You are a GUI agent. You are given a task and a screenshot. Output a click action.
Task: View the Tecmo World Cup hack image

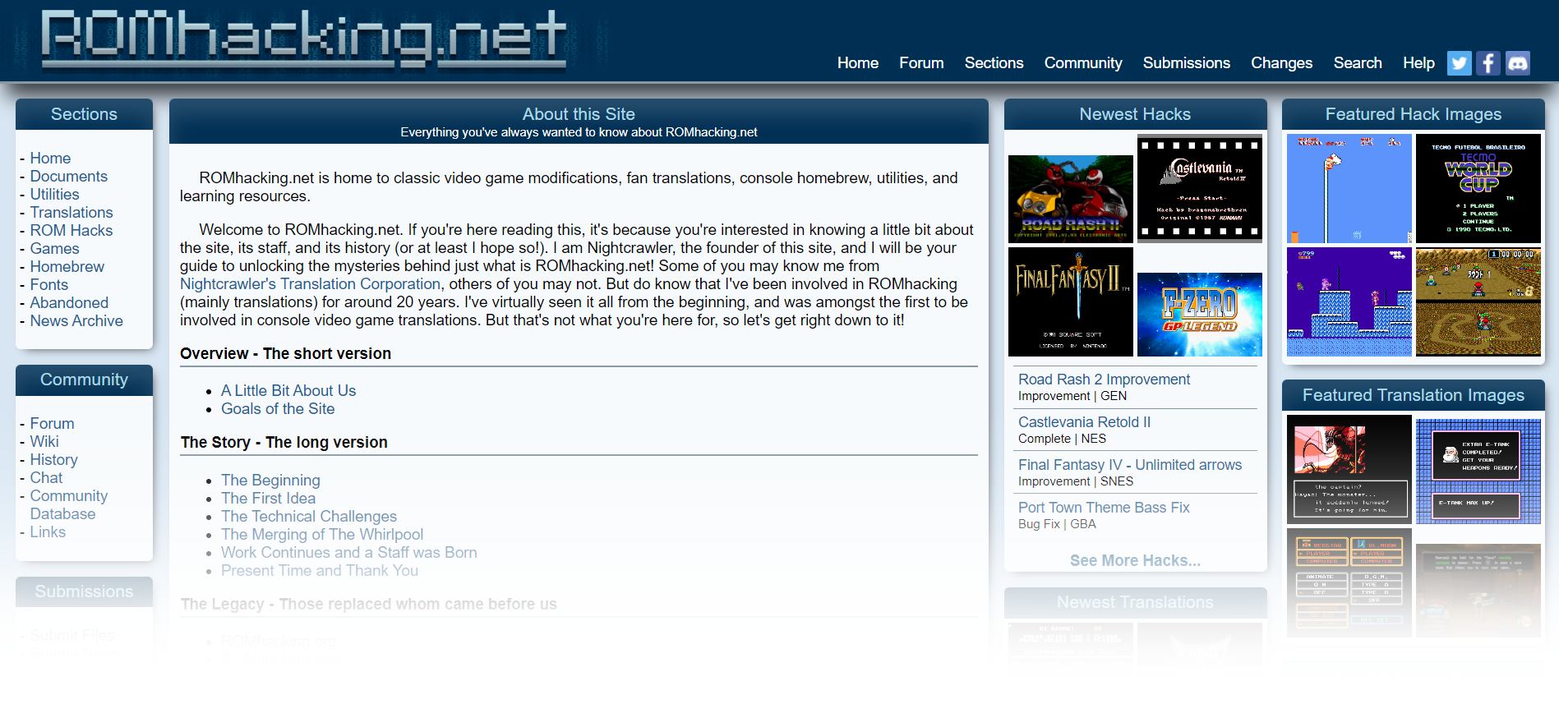coord(1478,189)
